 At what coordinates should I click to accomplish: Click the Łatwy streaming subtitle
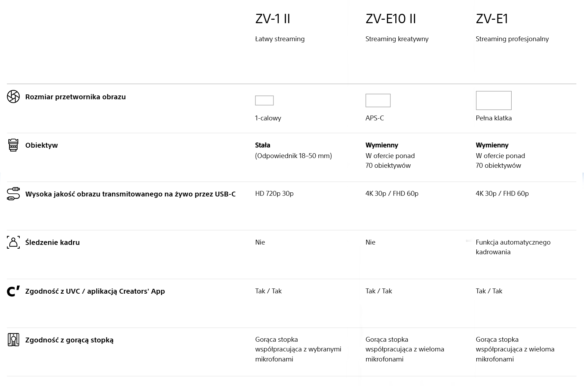click(280, 39)
